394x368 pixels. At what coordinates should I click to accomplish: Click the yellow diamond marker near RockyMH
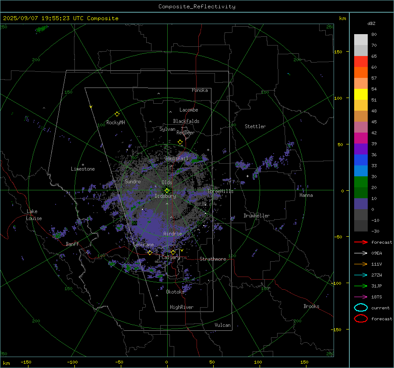coord(117,114)
